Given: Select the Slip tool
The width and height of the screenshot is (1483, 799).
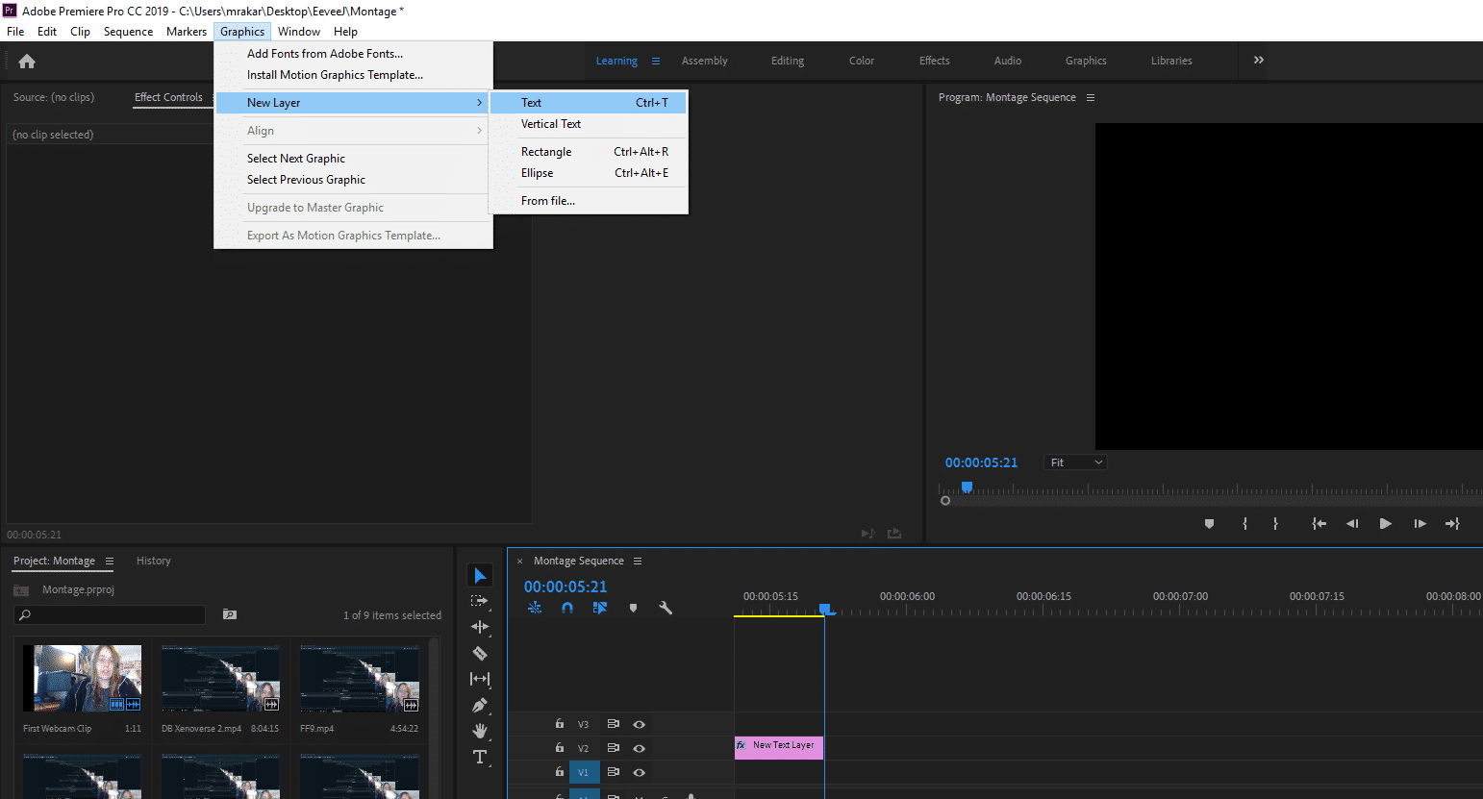Looking at the screenshot, I should (480, 679).
